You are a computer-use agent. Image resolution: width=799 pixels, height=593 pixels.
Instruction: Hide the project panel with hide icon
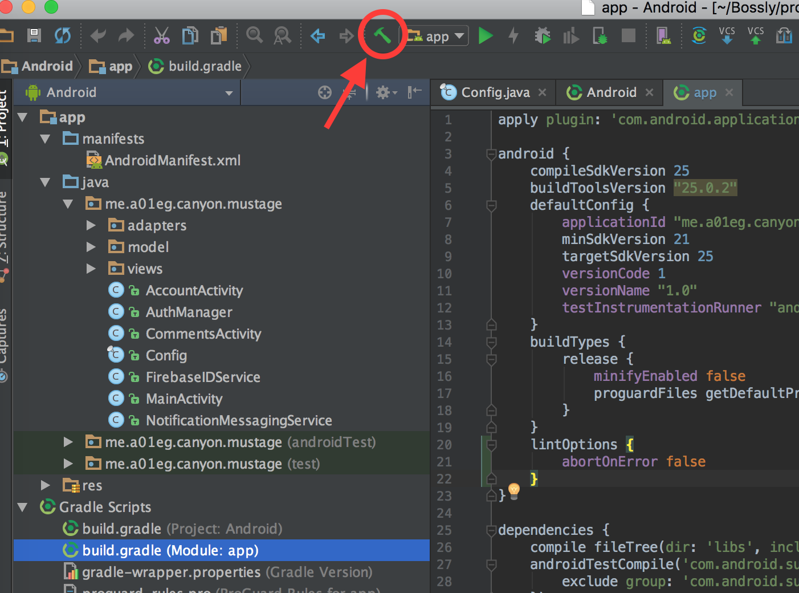tap(415, 92)
